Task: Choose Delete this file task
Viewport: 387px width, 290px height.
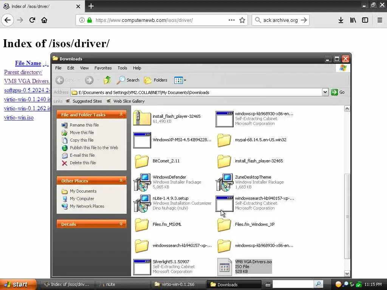Action: click(83, 163)
